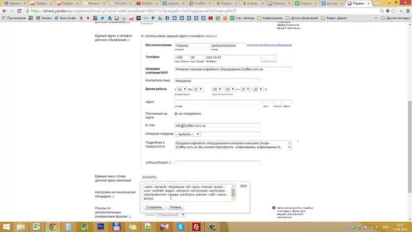Image resolution: width=412 pixels, height=232 pixels.
Task: Open FileZilla from the taskbar
Action: click(196, 227)
